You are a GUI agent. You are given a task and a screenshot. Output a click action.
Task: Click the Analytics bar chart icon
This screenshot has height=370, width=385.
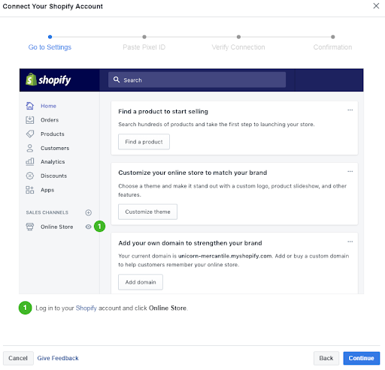[30, 161]
